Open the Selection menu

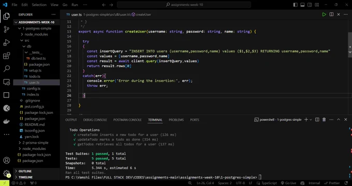pyautogui.click(x=39, y=5)
